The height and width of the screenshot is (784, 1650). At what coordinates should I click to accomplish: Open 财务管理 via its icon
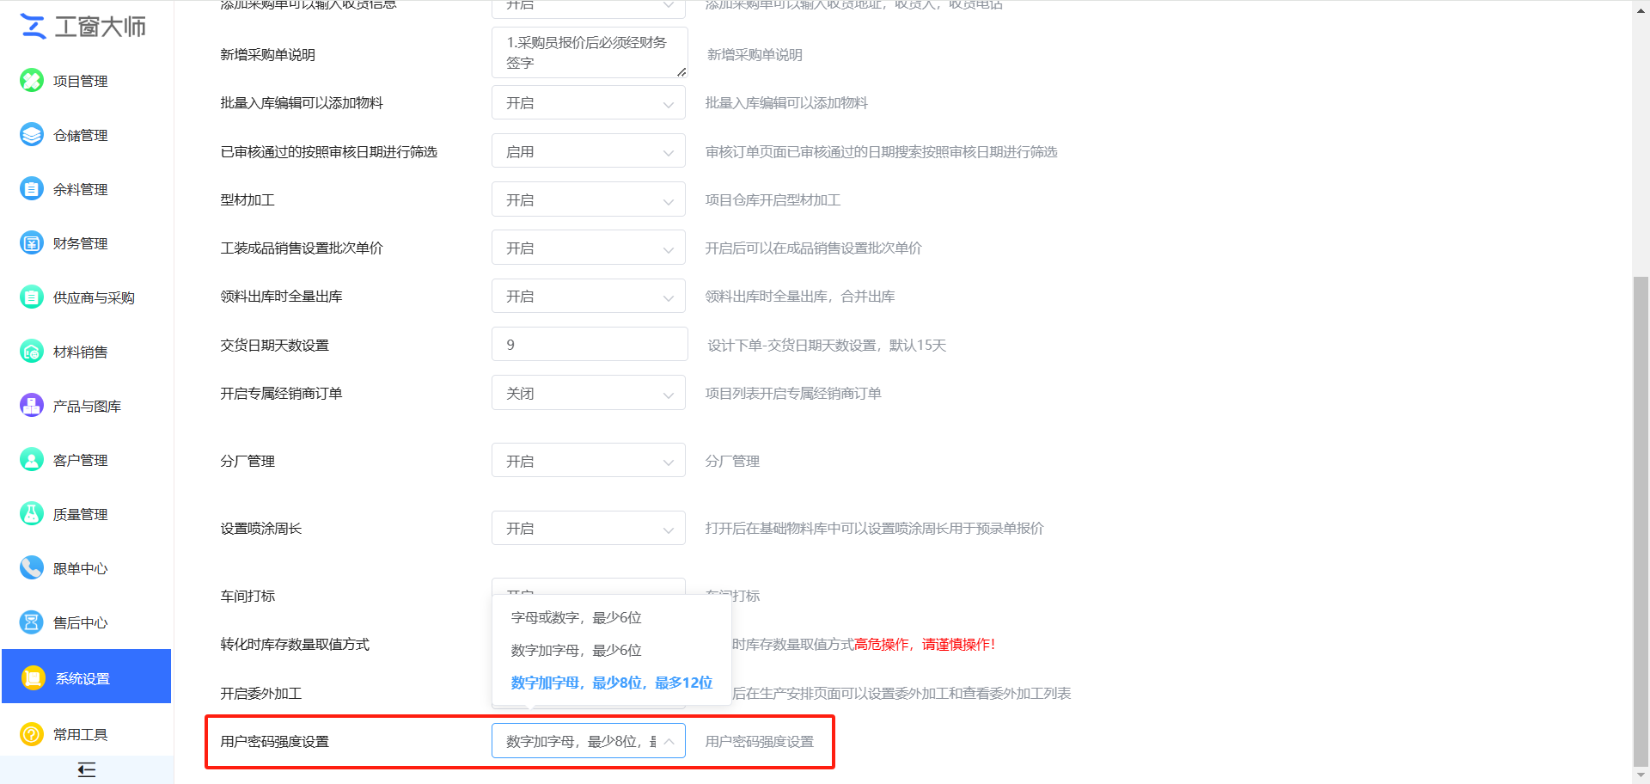tap(32, 243)
